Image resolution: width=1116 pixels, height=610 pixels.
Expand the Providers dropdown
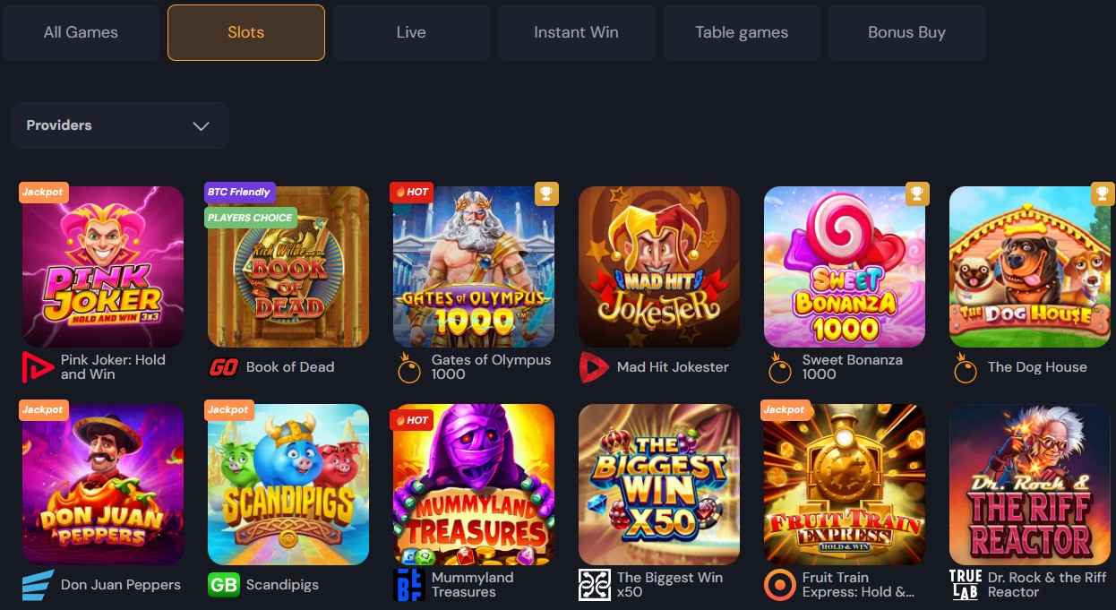pyautogui.click(x=120, y=125)
